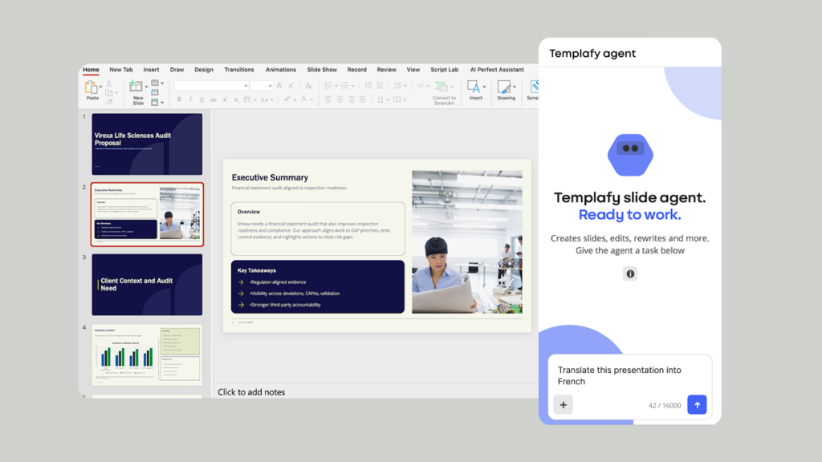Select slide 3 Client Context and Audit Need thumbnail
Image resolution: width=822 pixels, height=462 pixels.
tap(147, 285)
